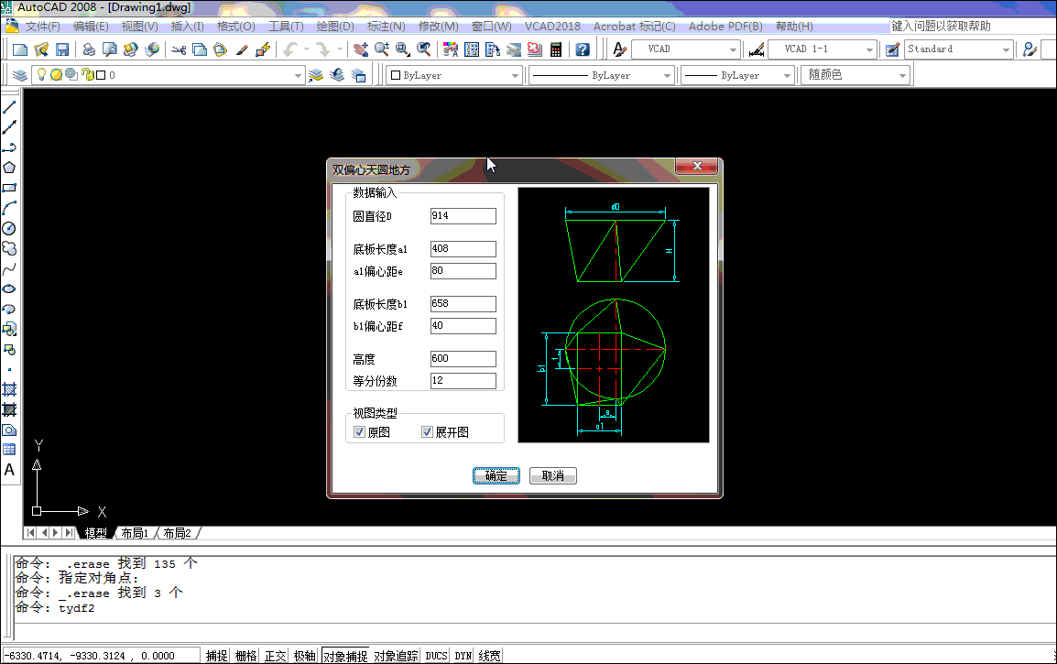Open the calculator tool icon

555,49
